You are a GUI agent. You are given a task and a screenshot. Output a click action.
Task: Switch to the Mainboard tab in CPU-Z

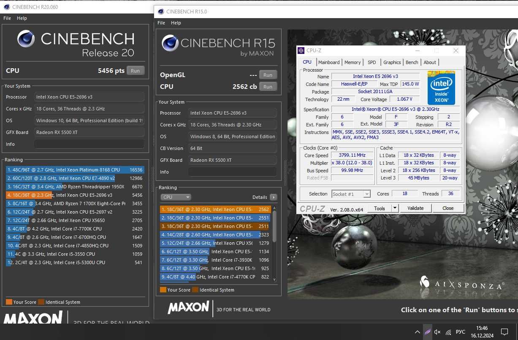pyautogui.click(x=329, y=62)
